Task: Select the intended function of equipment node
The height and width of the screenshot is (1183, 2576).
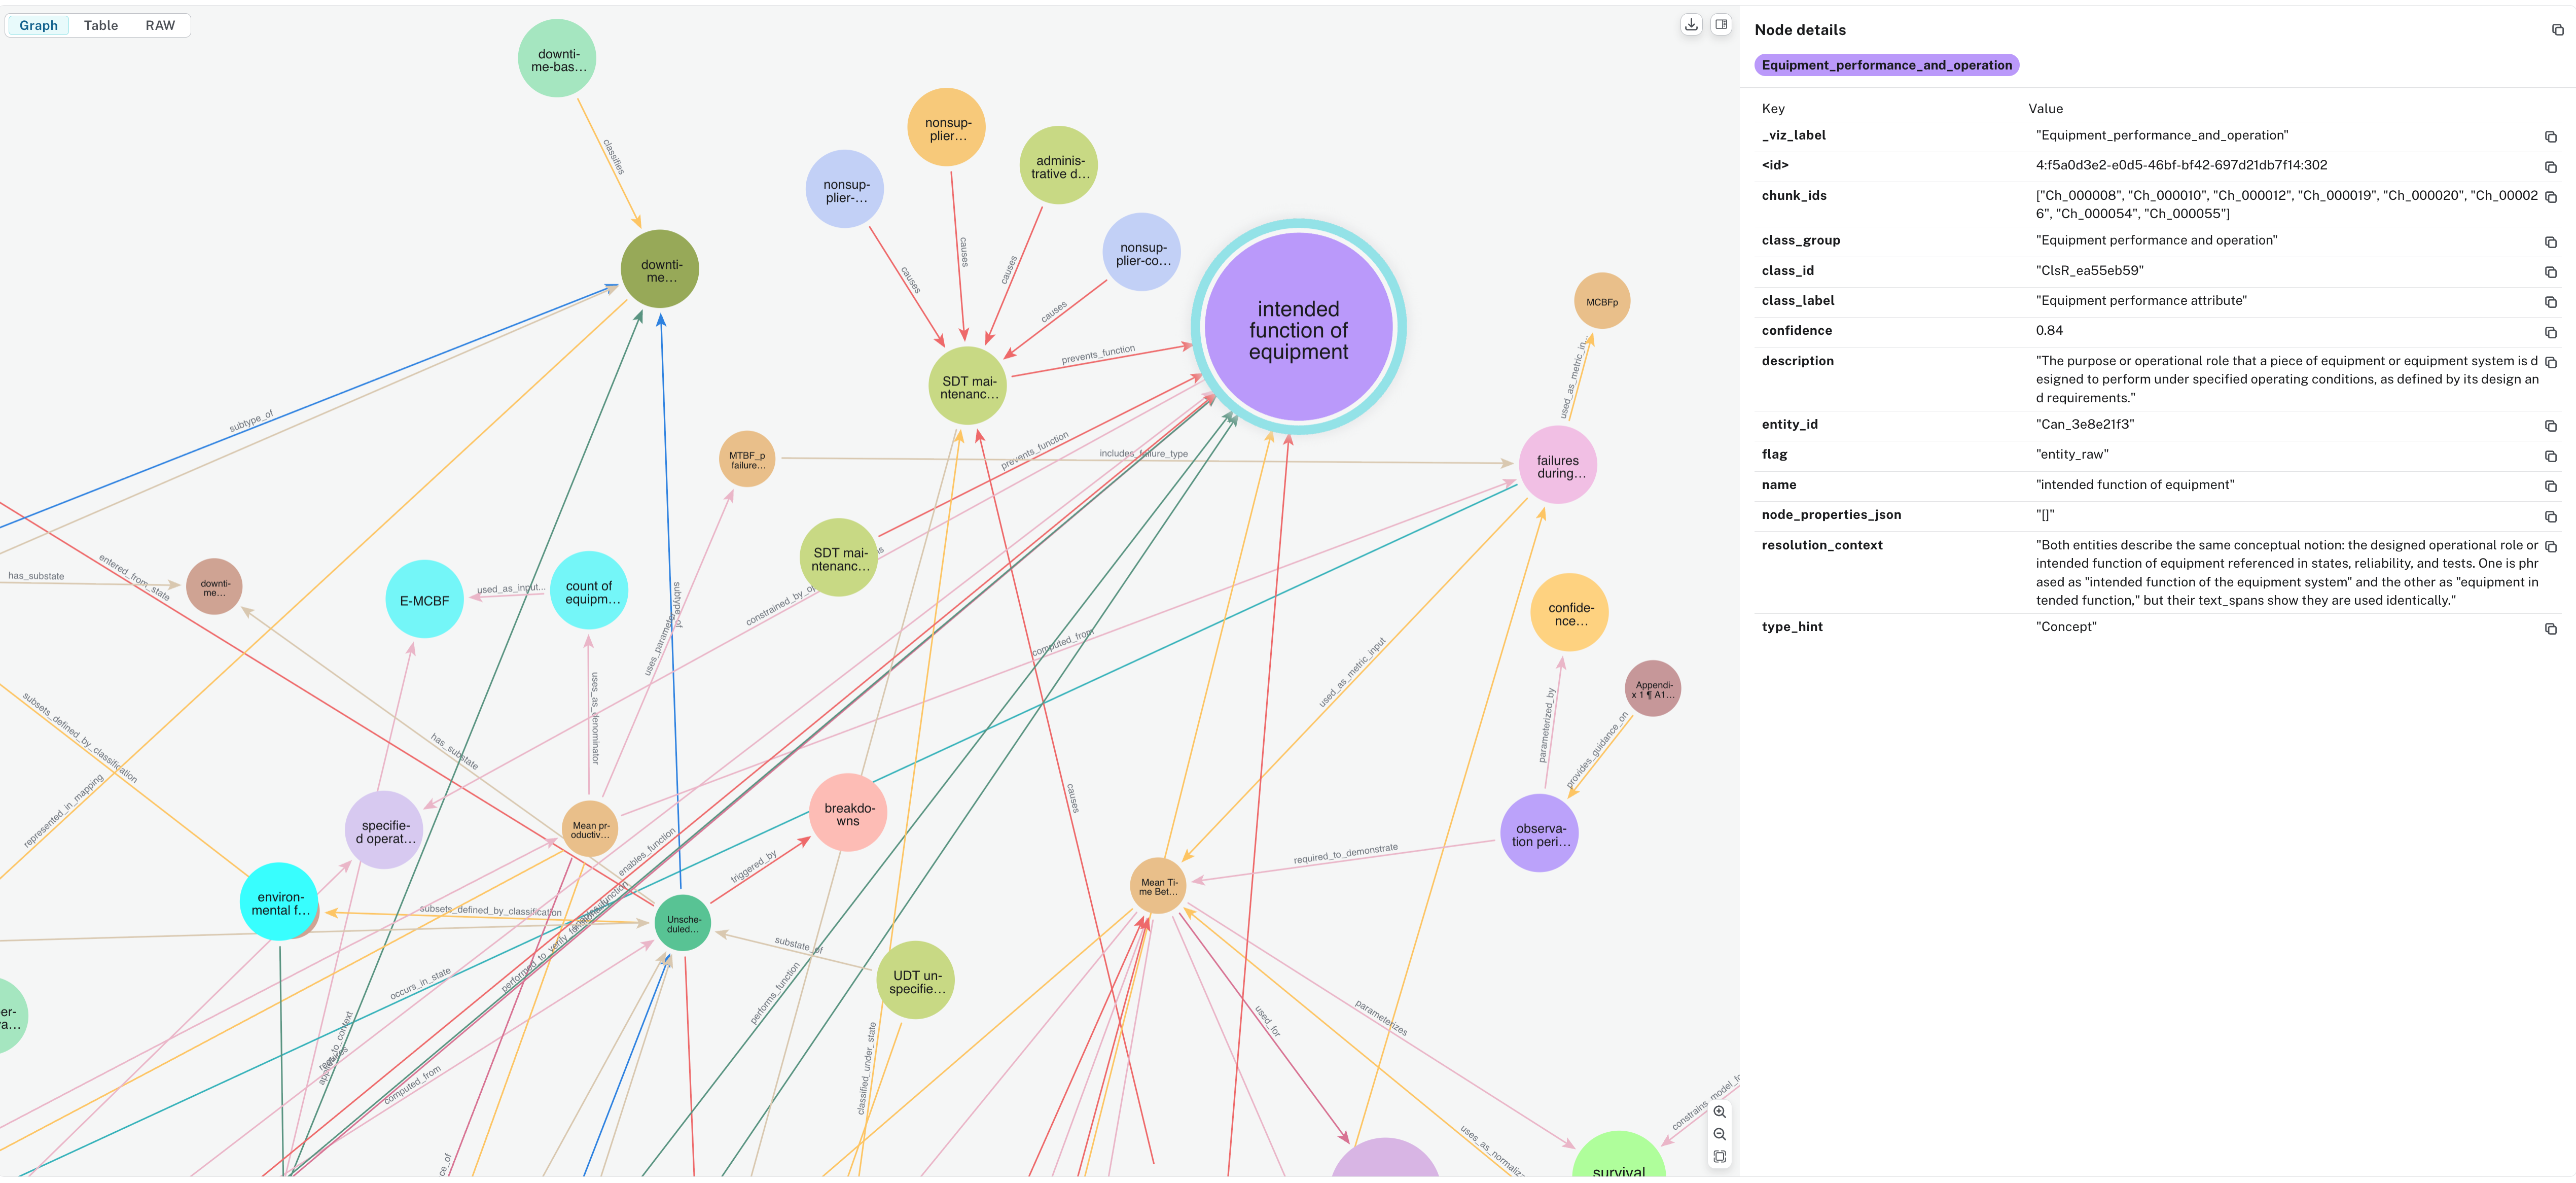Action: (1298, 327)
